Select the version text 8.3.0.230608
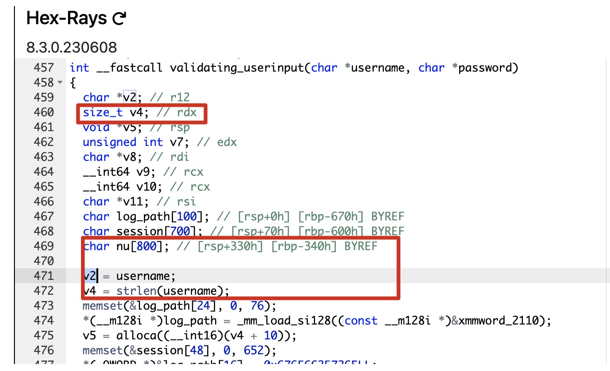Image resolution: width=610 pixels, height=371 pixels. pos(72,47)
